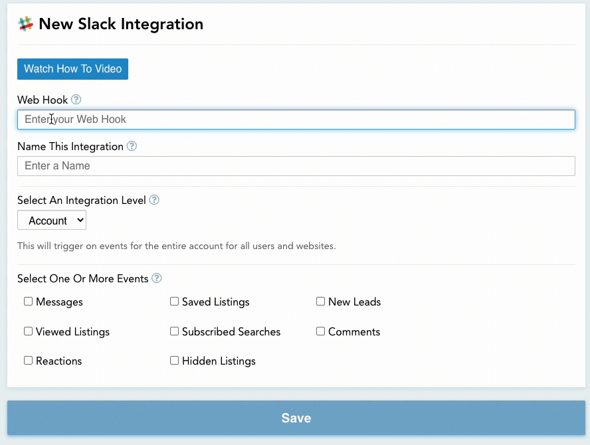The height and width of the screenshot is (445, 590).
Task: Click the Select One Or More Events label
Action: (83, 279)
